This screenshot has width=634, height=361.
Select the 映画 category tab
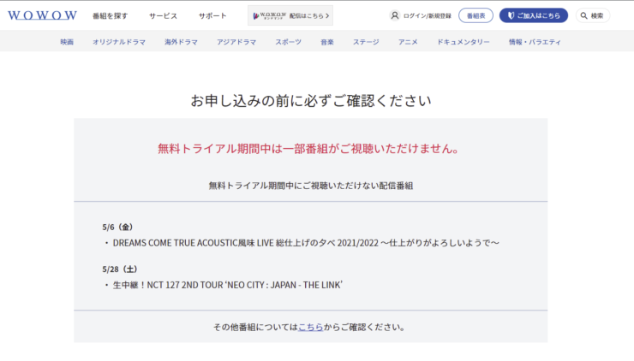[67, 42]
